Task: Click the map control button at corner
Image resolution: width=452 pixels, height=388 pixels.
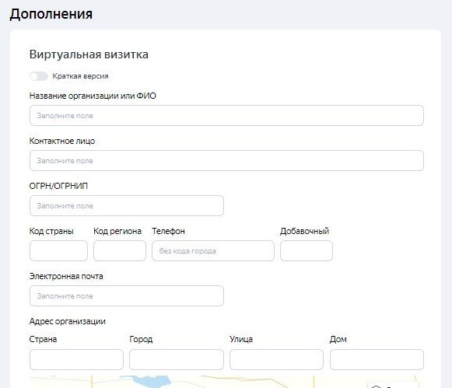Action: (393, 385)
